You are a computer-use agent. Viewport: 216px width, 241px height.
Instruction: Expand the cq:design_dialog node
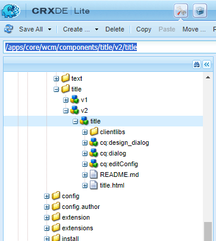tap(85, 143)
